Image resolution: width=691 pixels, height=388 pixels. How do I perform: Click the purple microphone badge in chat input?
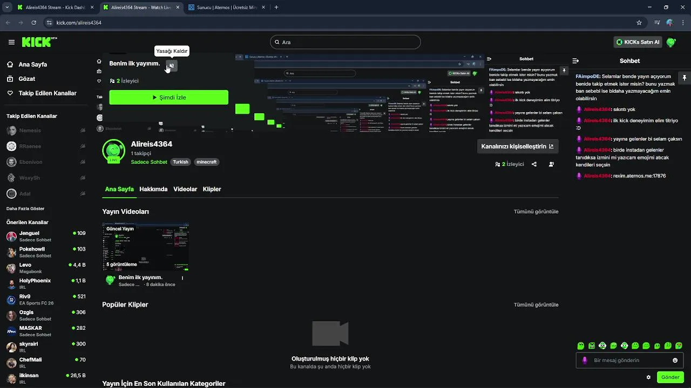point(585,361)
